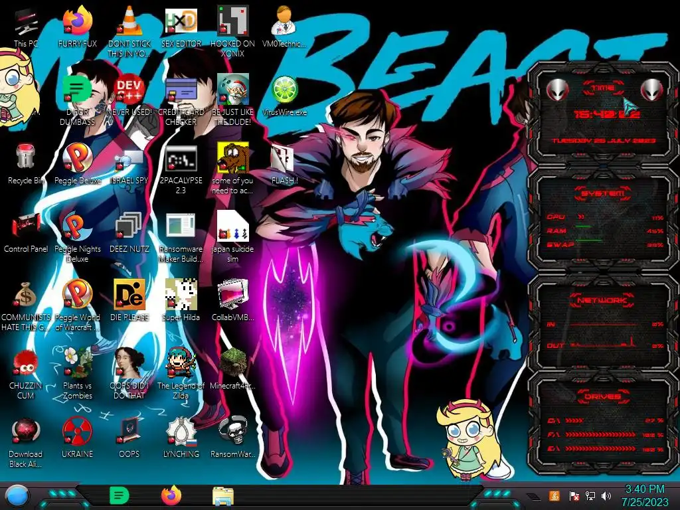Select the japan suicide sim file
680x510 pixels.
coord(233,237)
